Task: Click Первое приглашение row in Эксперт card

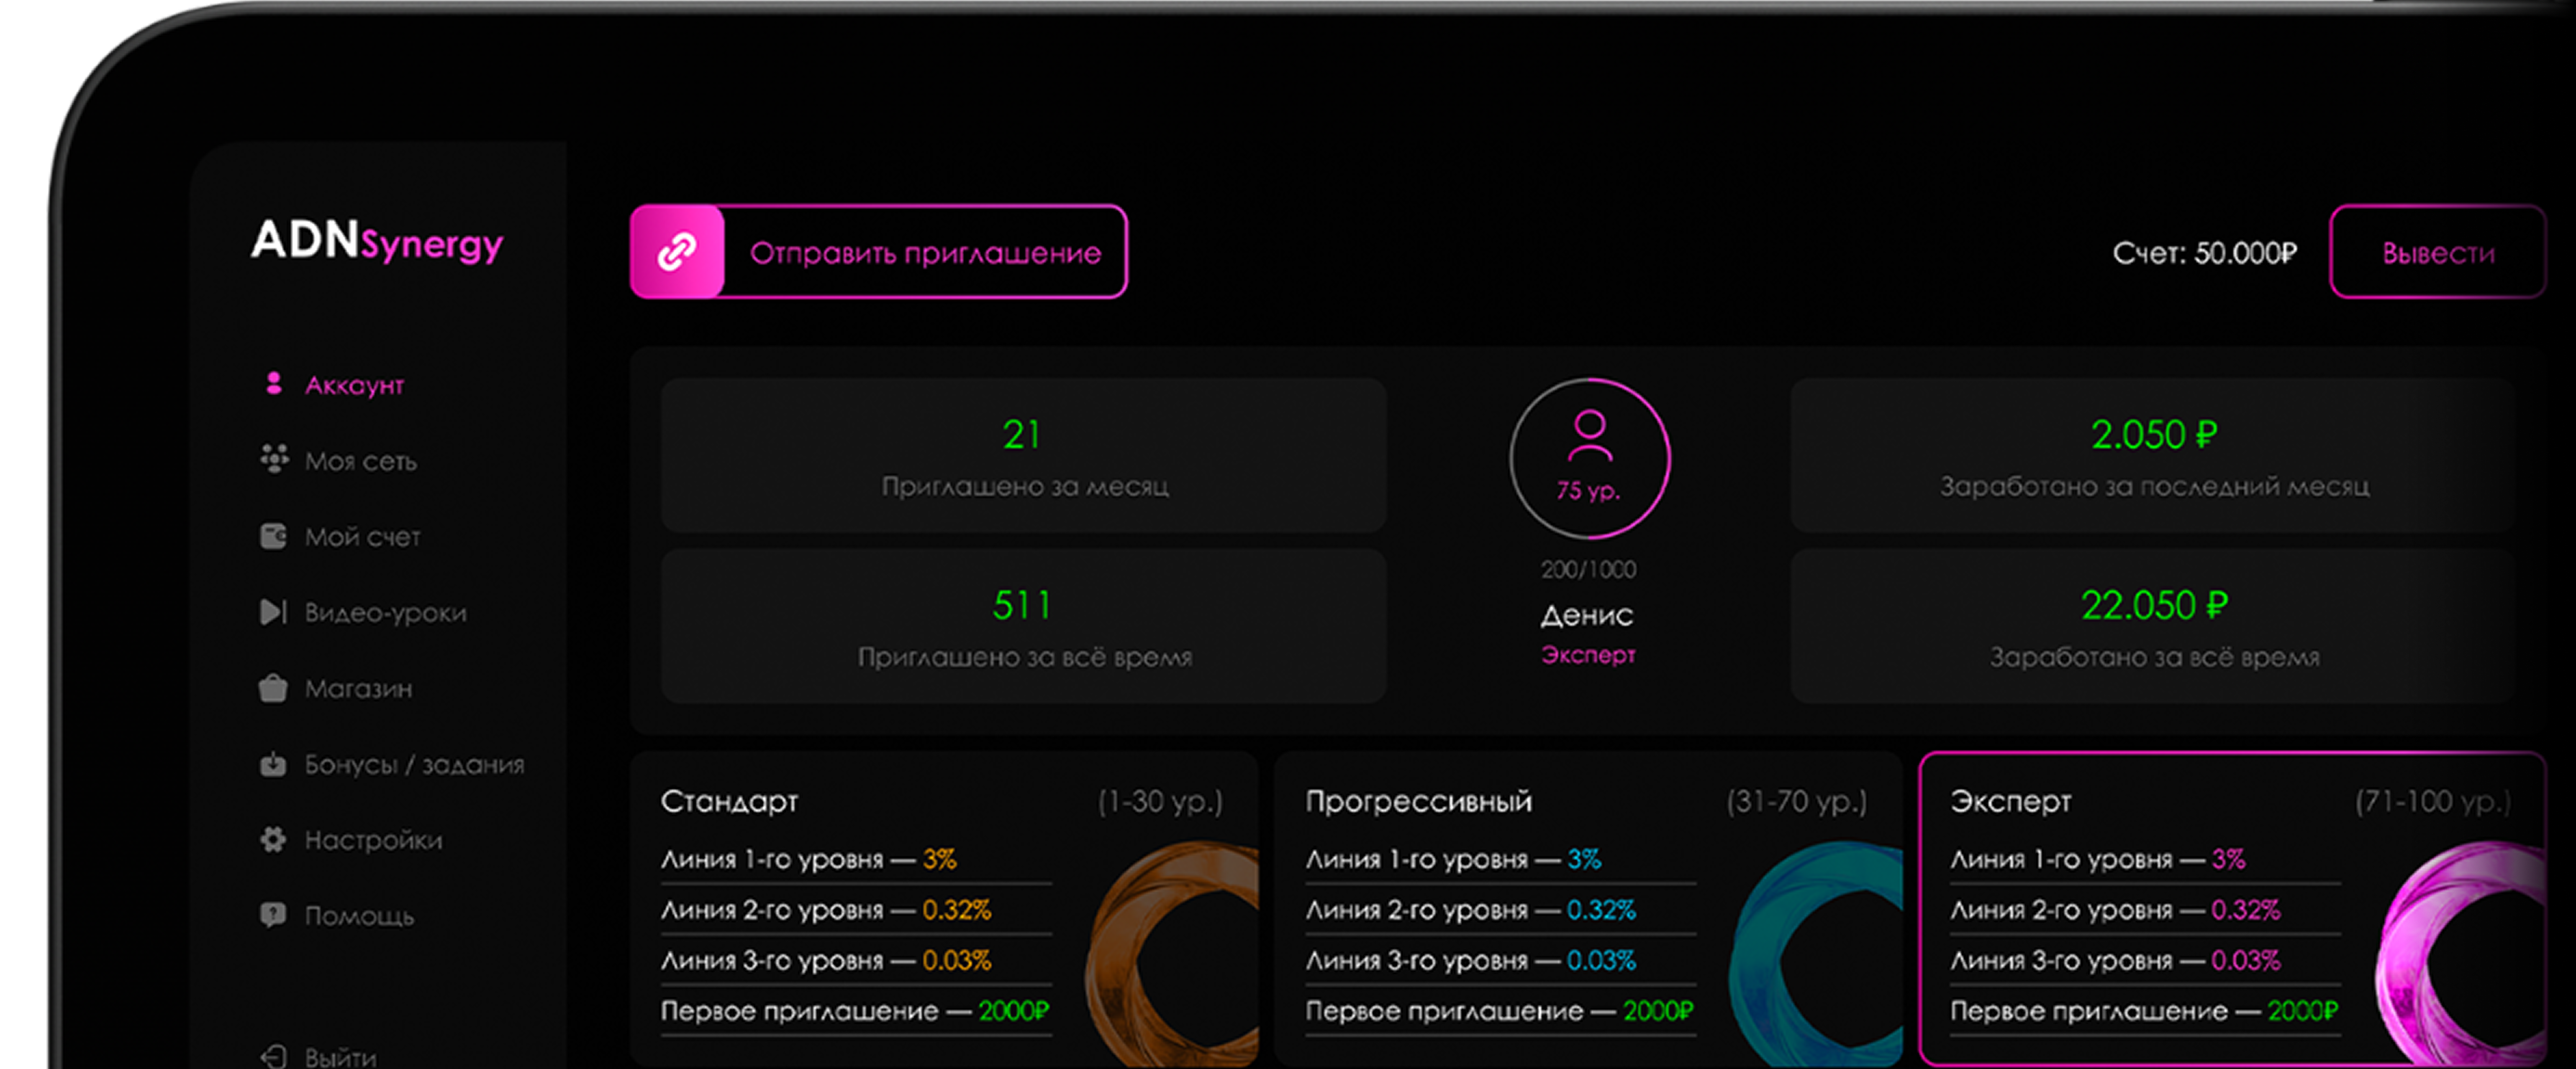Action: click(x=2145, y=1012)
